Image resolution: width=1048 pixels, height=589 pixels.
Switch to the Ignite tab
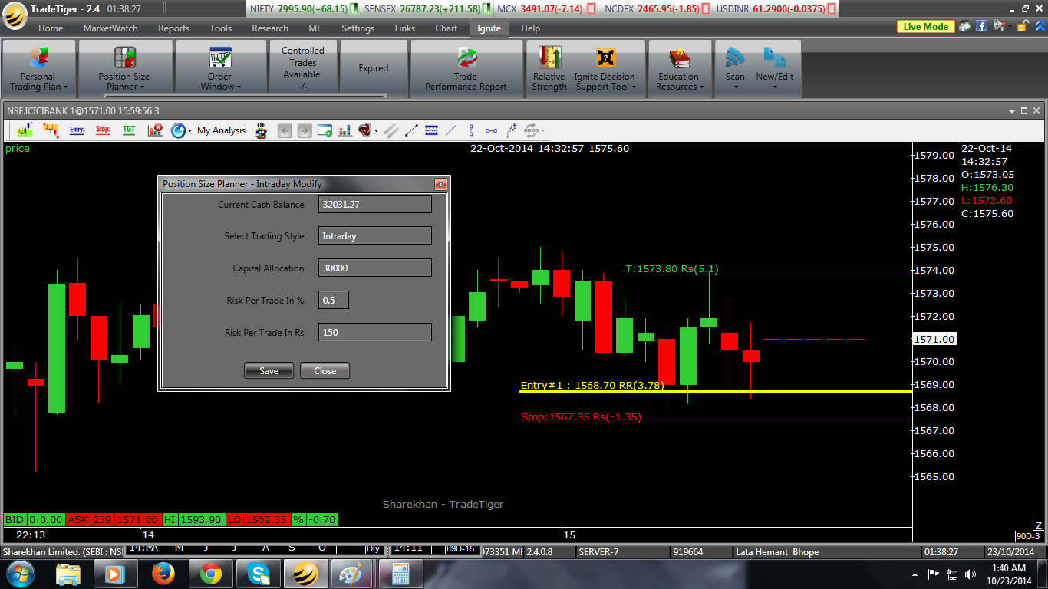(x=489, y=28)
